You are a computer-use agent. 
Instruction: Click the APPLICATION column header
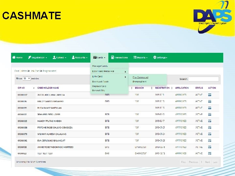182,88
